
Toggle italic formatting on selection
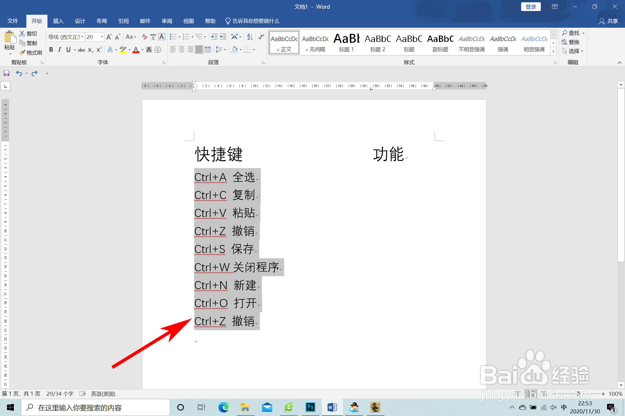coord(59,50)
